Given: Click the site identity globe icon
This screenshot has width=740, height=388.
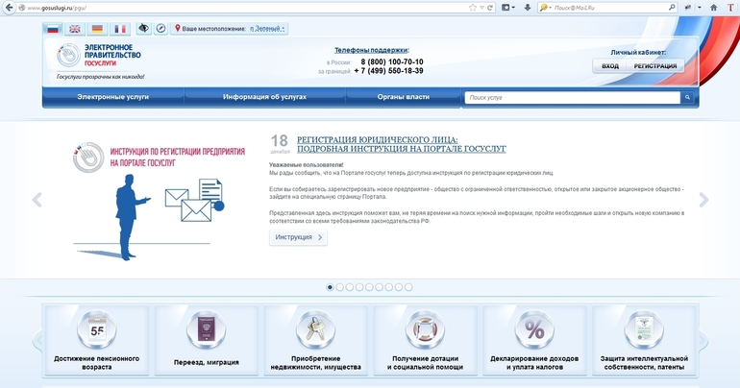Looking at the screenshot, I should (22, 8).
